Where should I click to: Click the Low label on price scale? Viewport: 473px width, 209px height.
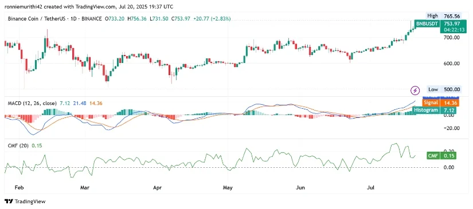coord(433,89)
